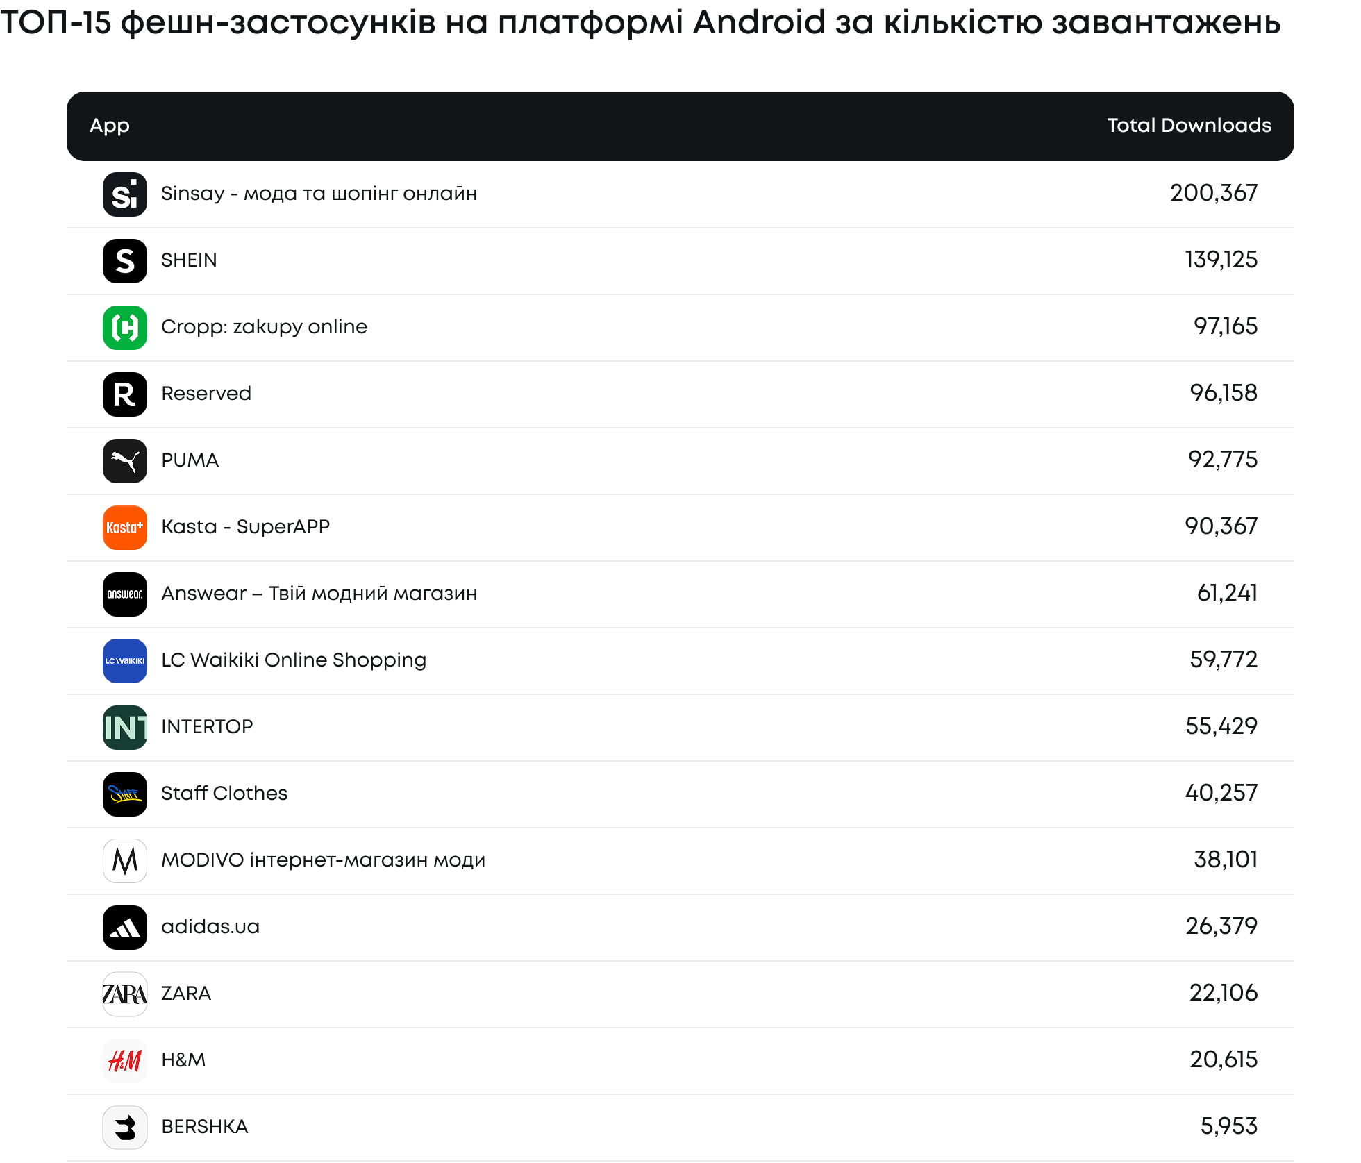The height and width of the screenshot is (1163, 1361).
Task: Click the answear black app icon
Action: coord(125,594)
